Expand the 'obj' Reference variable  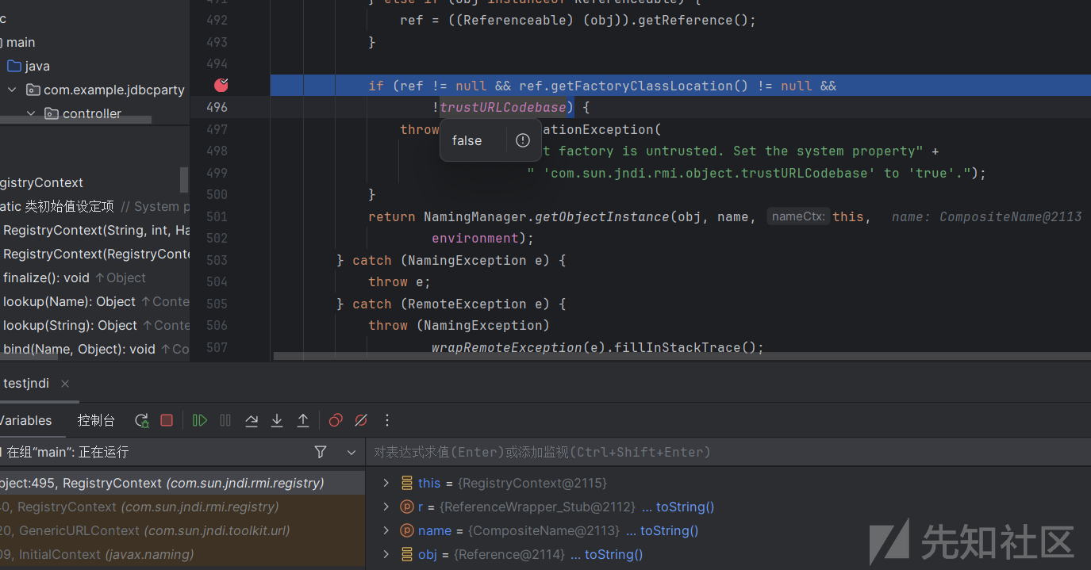pyautogui.click(x=386, y=554)
